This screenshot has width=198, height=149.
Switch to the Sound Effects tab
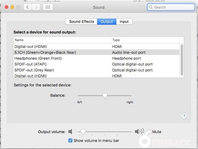coord(82,21)
